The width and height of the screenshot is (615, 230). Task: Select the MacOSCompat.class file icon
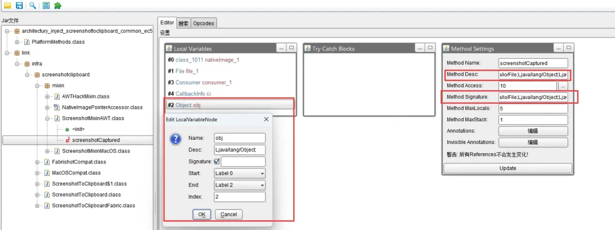click(47, 173)
